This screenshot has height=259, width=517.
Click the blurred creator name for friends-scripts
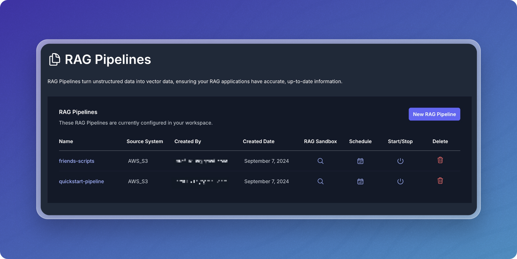202,161
